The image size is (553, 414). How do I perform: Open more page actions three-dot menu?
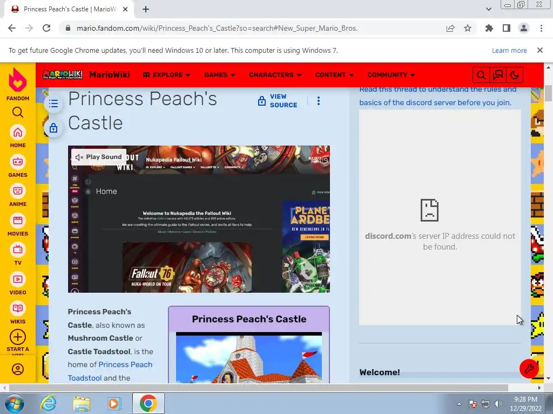pyautogui.click(x=319, y=101)
